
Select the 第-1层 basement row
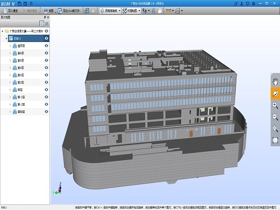(25, 97)
